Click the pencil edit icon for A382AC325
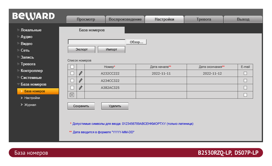This screenshot has height=166, width=272. 81,87
